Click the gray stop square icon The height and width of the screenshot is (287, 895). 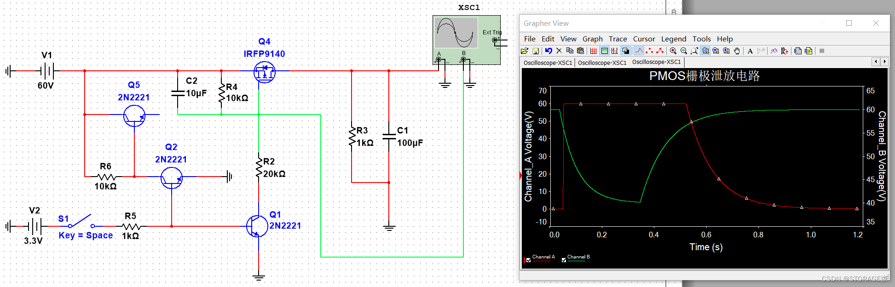tap(822, 51)
